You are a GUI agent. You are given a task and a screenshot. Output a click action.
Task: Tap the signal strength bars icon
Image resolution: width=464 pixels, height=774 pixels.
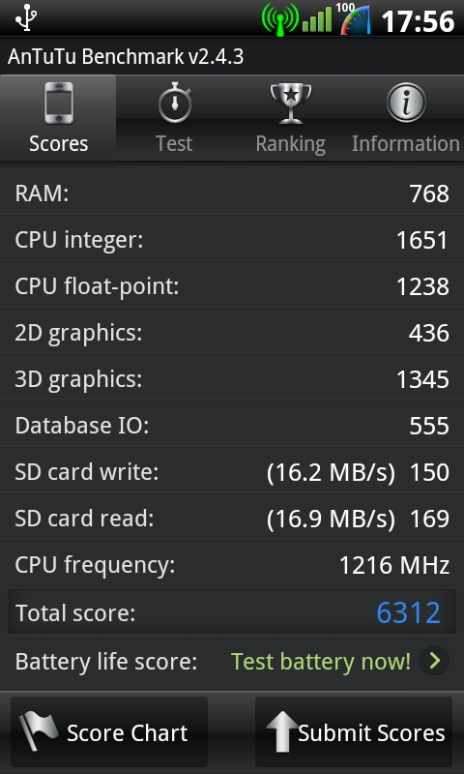click(x=317, y=19)
